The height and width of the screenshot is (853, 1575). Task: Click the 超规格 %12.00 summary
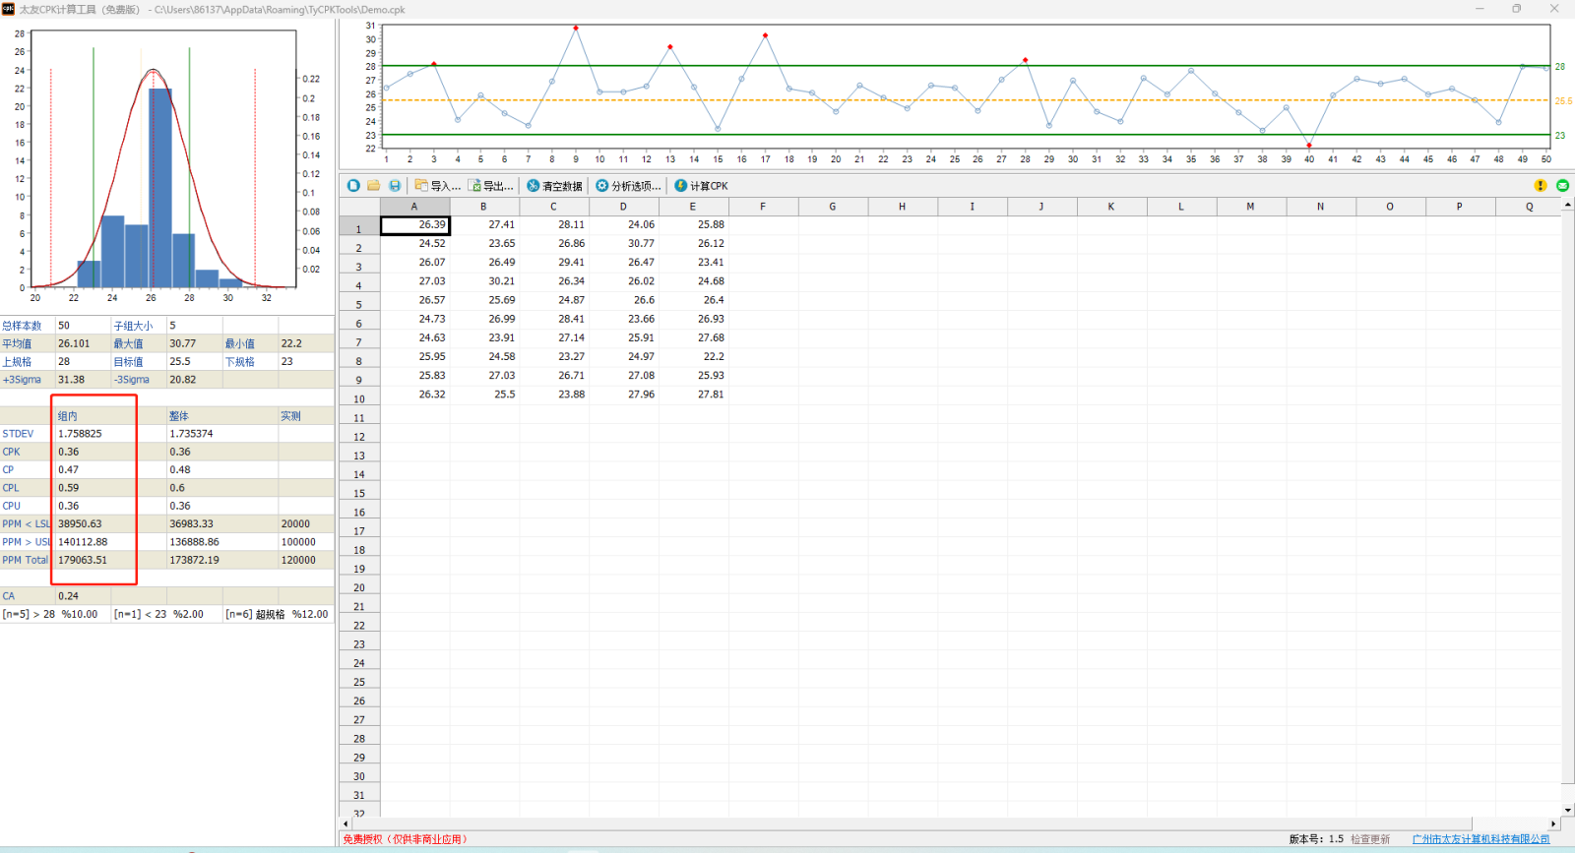click(278, 614)
